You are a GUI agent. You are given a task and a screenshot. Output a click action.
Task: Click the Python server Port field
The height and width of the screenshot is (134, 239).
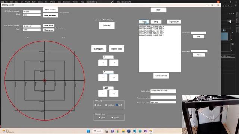click(32, 15)
